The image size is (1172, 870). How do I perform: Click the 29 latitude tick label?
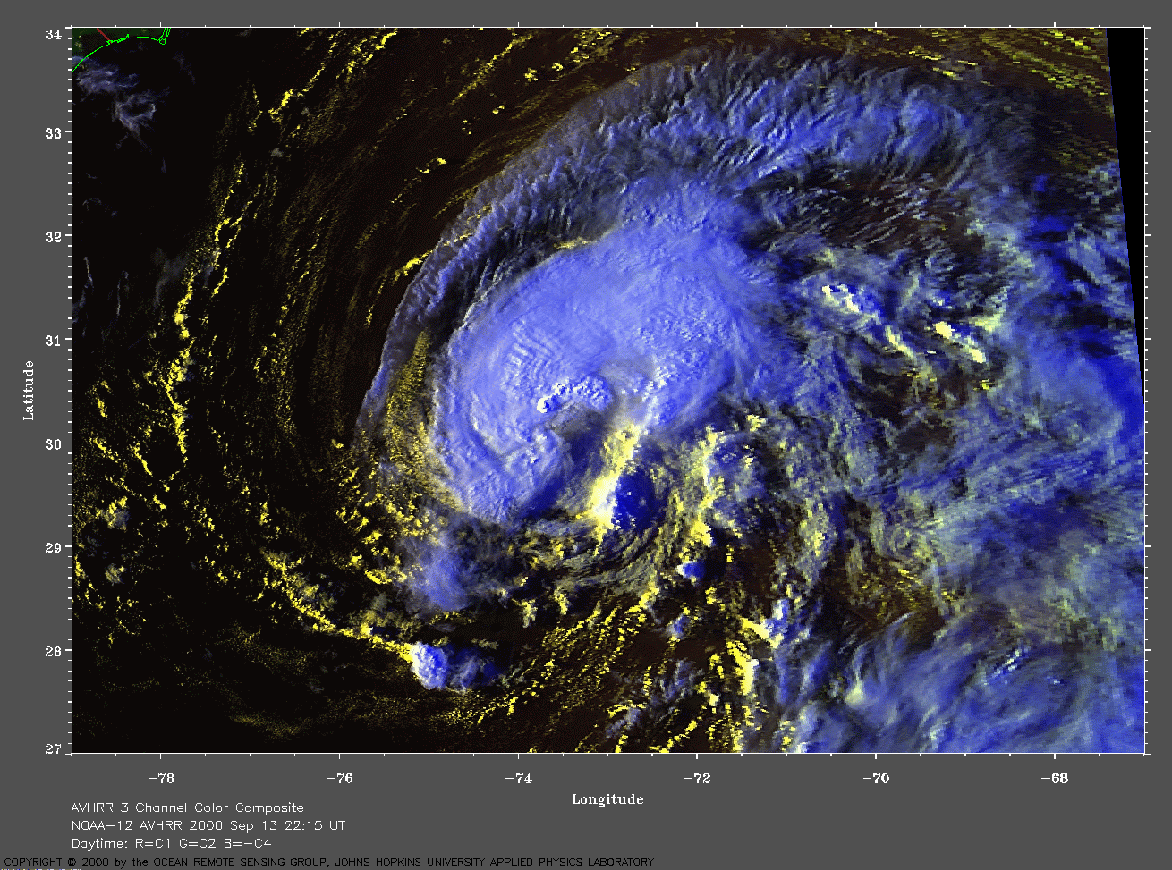pyautogui.click(x=53, y=548)
